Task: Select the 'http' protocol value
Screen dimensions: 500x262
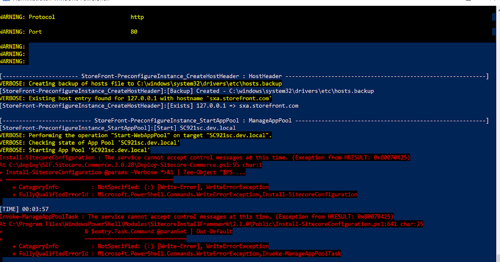Action: pyautogui.click(x=137, y=17)
